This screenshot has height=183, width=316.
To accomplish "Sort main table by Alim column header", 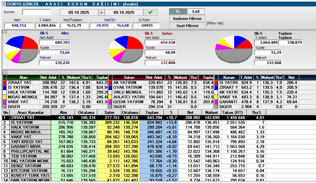I will [63, 113].
